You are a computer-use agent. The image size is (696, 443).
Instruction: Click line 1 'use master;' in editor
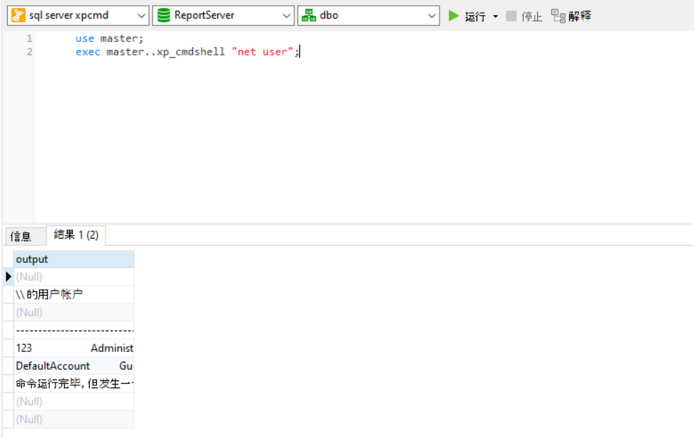pos(109,38)
